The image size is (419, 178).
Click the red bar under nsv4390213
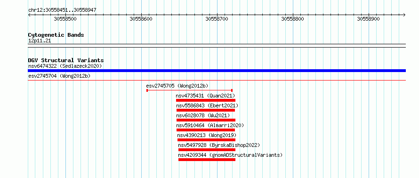point(206,140)
